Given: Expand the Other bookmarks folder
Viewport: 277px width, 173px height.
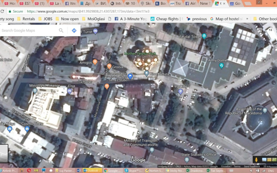Looking at the screenshot, I should click(x=265, y=19).
